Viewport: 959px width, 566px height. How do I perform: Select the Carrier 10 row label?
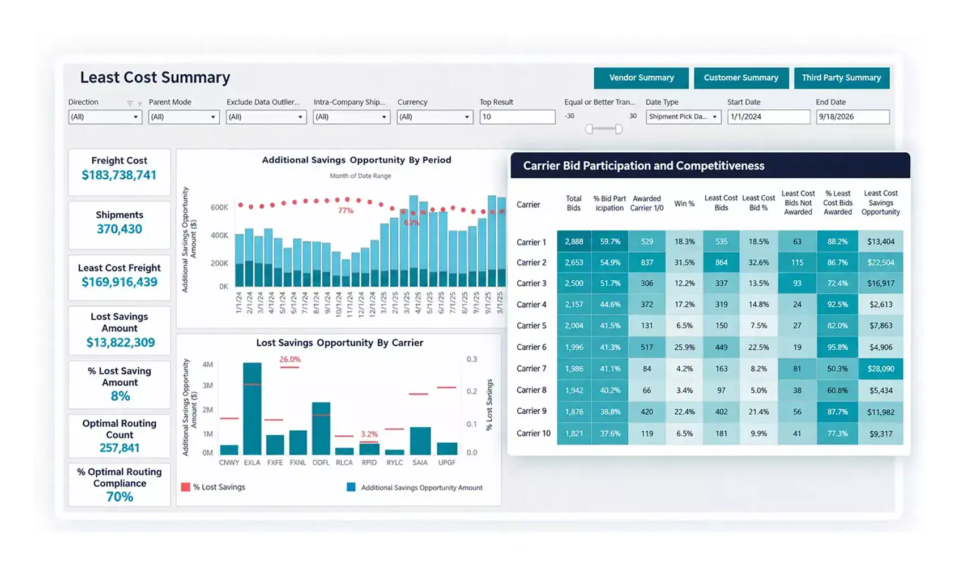click(x=534, y=434)
